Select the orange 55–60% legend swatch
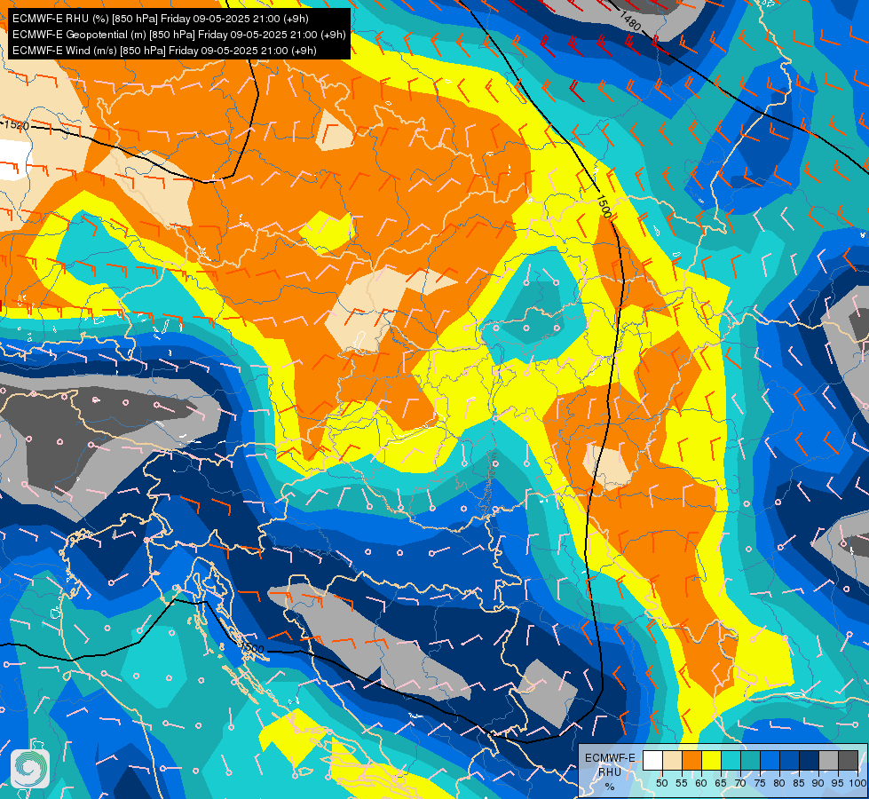 691,760
